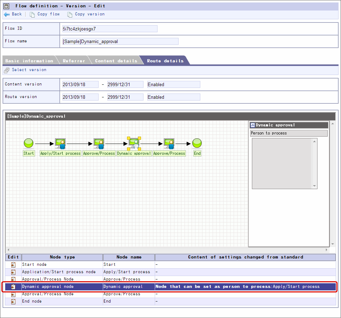Click the Copy version link
341x318 pixels.
pyautogui.click(x=89, y=14)
